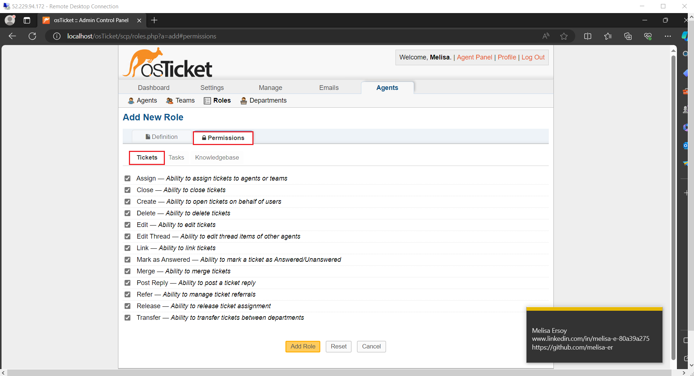The image size is (694, 376).
Task: Add page to favorites star icon
Action: tap(564, 36)
